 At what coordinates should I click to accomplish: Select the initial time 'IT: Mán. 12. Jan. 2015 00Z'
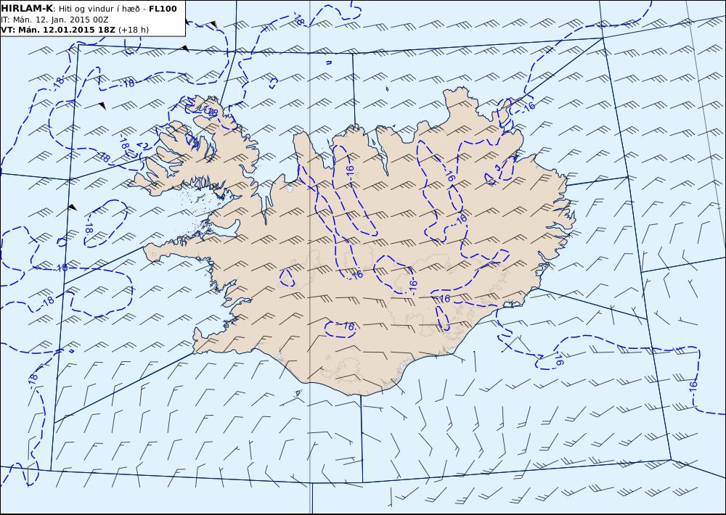[x=54, y=20]
